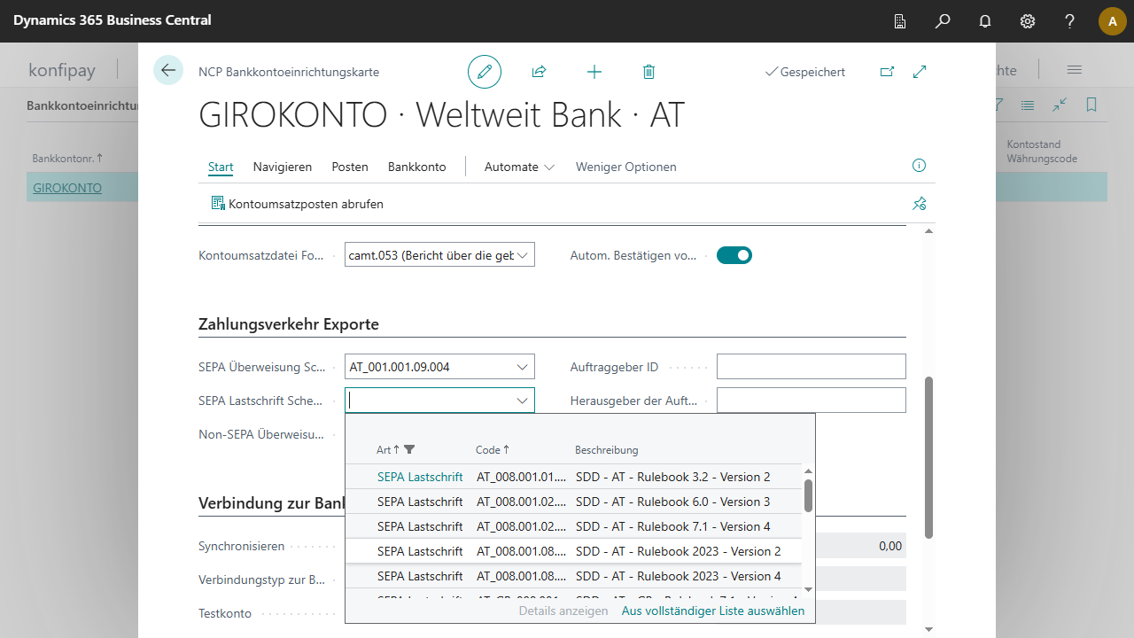
Task: Click the collapse arrows icon in background page
Action: [x=1060, y=105]
